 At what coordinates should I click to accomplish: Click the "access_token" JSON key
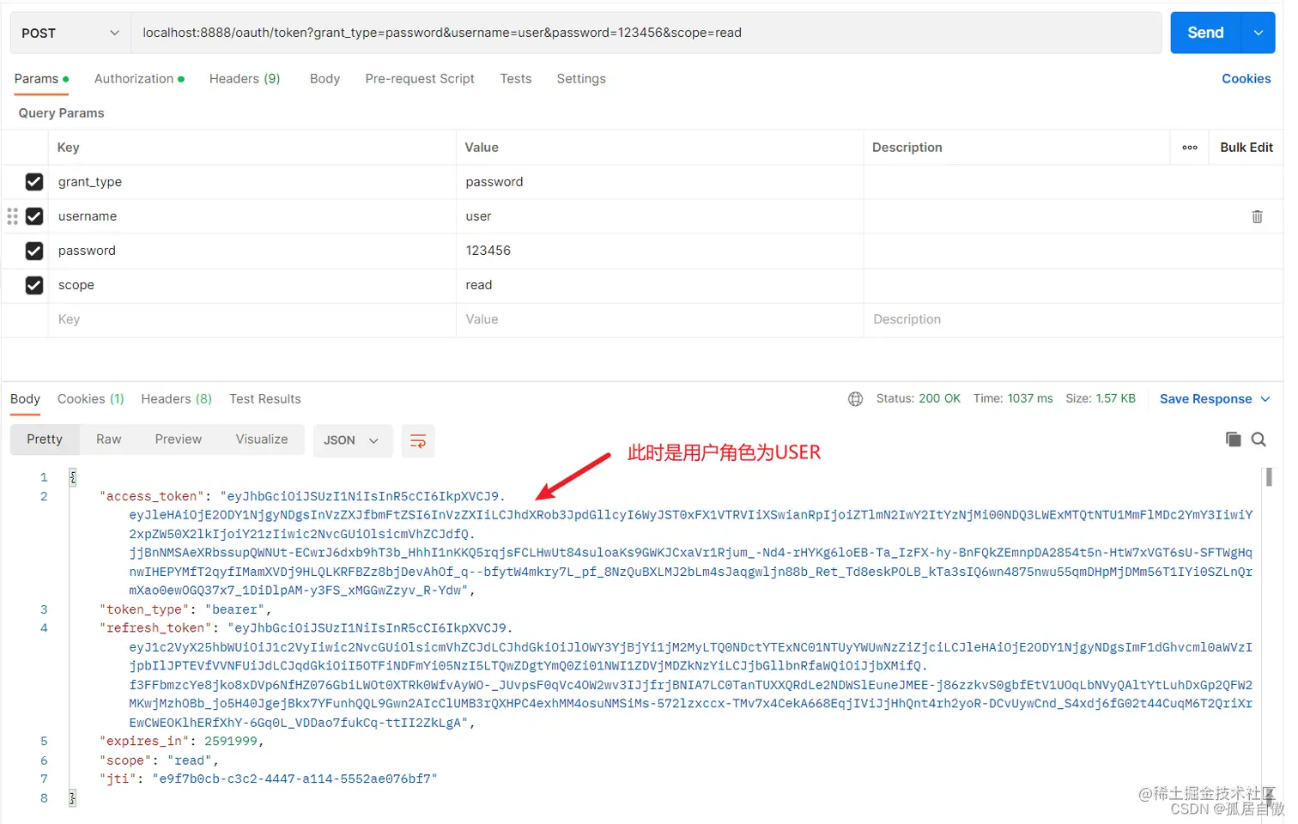click(152, 496)
